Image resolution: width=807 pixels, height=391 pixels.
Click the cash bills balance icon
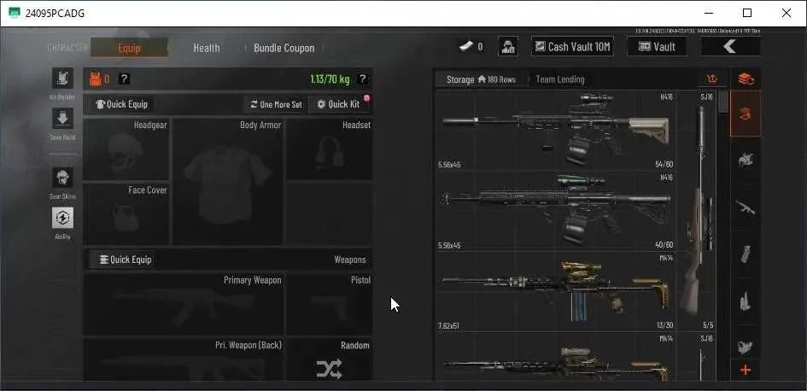pyautogui.click(x=466, y=47)
